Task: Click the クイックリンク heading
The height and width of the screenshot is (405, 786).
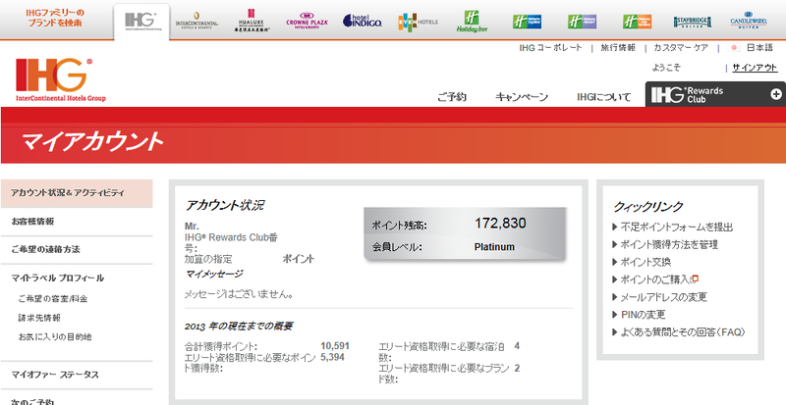Action: pos(648,206)
